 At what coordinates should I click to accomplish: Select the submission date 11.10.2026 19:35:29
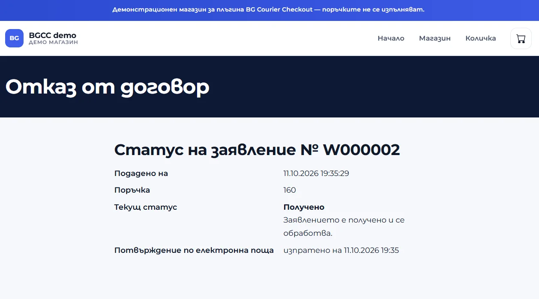coord(316,173)
